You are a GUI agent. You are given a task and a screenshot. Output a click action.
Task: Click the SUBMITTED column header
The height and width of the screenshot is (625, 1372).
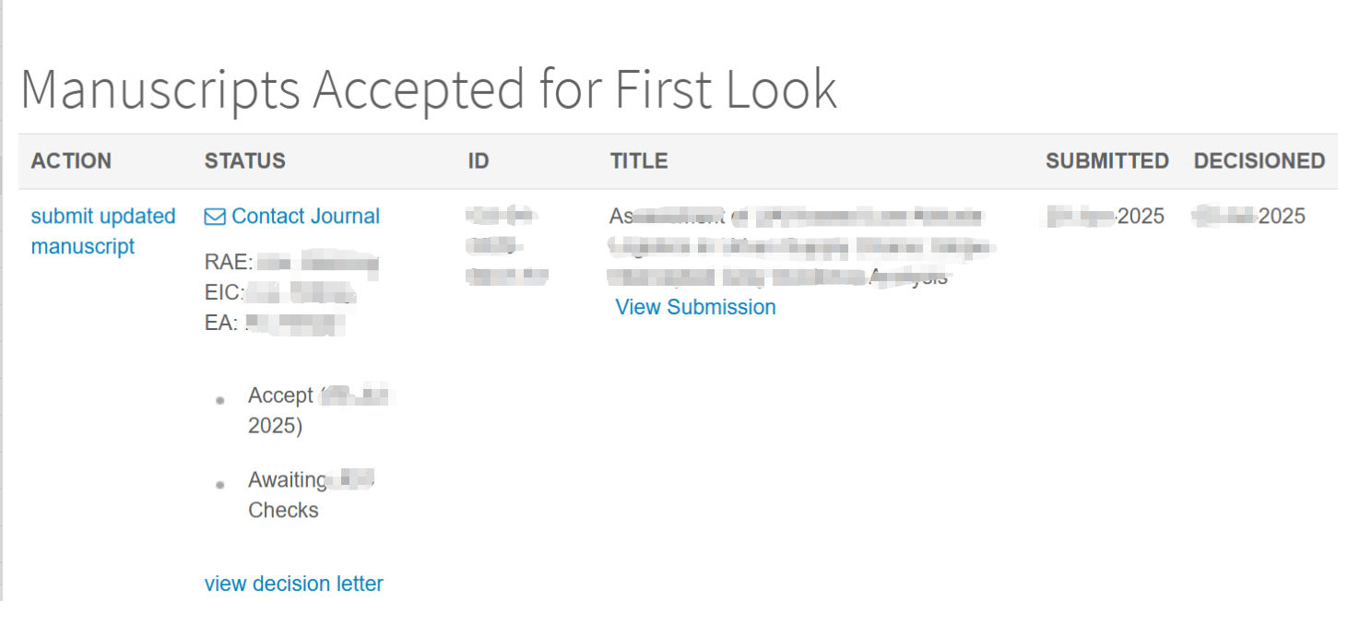(1106, 161)
